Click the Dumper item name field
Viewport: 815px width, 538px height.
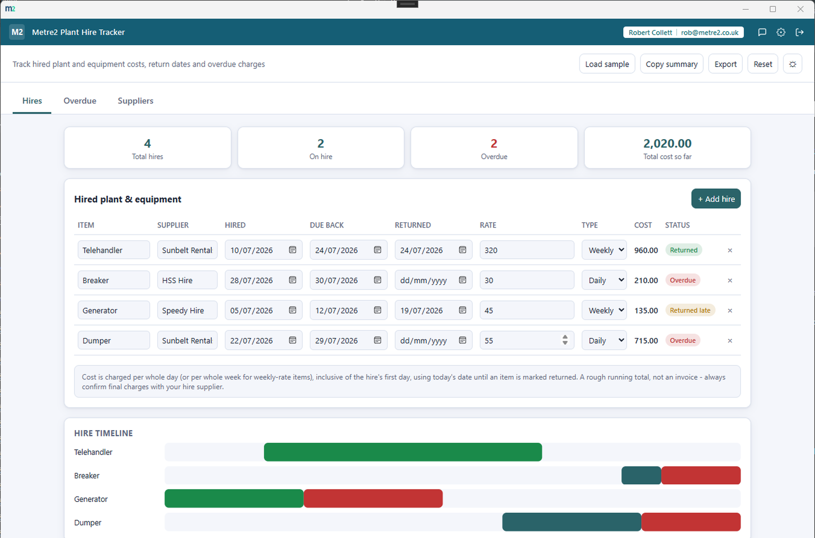[x=114, y=340]
